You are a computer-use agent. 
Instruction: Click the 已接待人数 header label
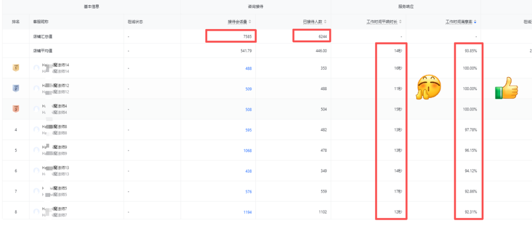coord(313,22)
